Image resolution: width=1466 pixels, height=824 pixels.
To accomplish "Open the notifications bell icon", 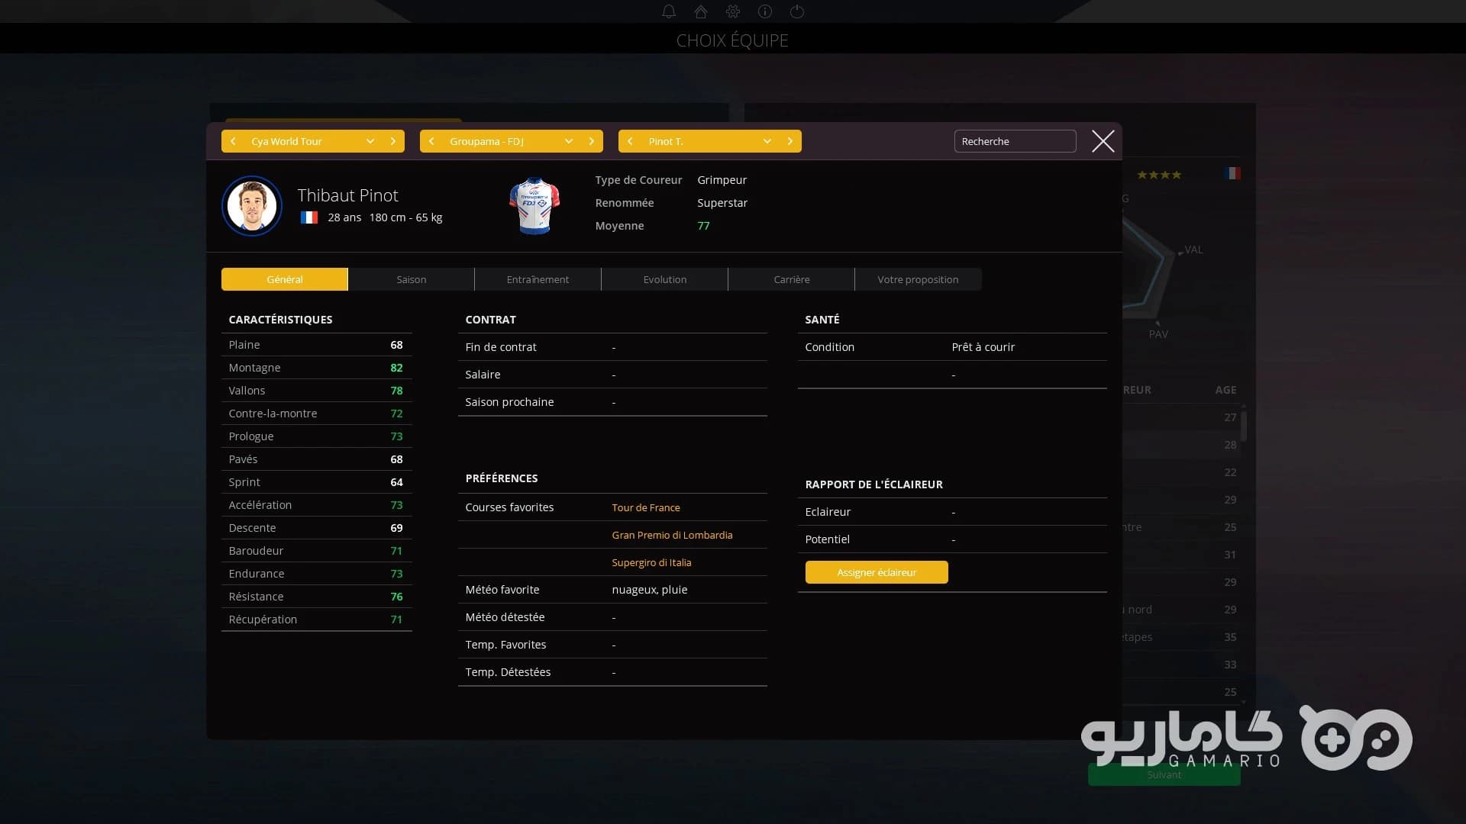I will tap(669, 11).
